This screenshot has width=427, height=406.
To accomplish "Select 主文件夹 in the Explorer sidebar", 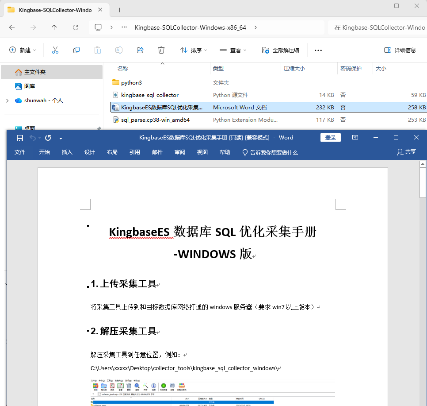I will 52,72.
